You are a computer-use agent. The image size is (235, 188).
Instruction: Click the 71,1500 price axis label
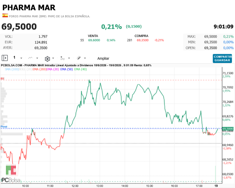tap(228, 73)
